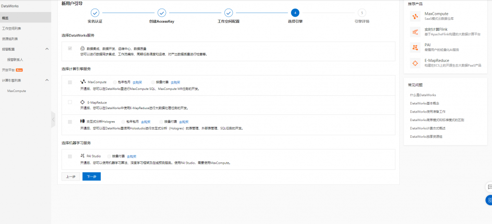The width and height of the screenshot is (492, 224).
Task: Click the MaxCompute title in recommended products
Action: [x=436, y=14]
